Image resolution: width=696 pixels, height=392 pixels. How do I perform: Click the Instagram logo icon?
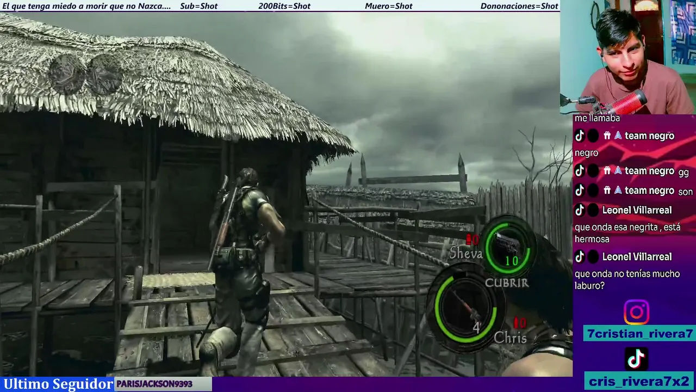636,313
